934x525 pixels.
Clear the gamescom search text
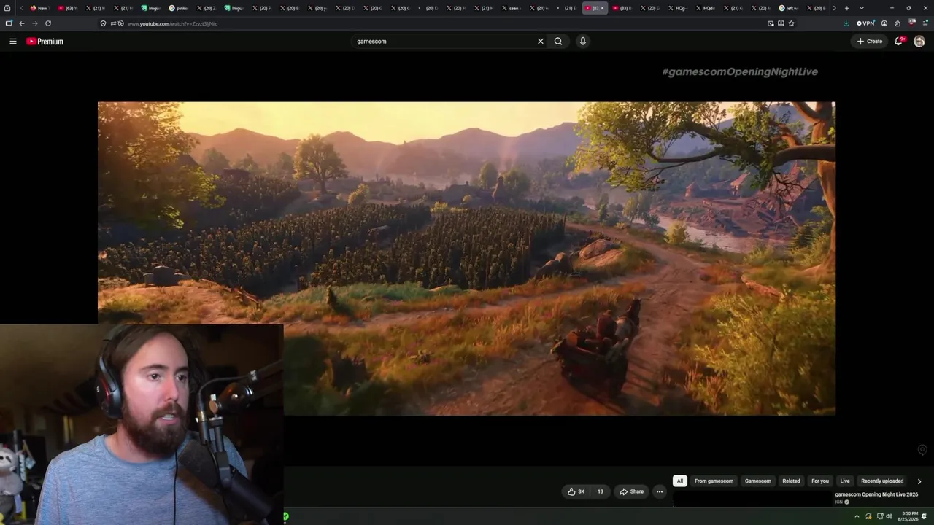pyautogui.click(x=541, y=42)
